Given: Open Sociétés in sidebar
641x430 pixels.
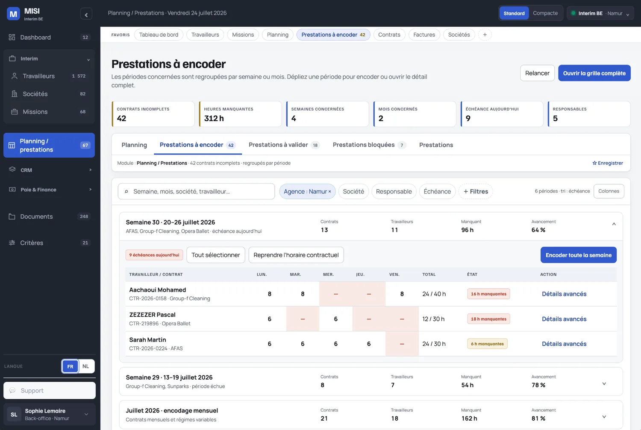Looking at the screenshot, I should click(x=49, y=94).
